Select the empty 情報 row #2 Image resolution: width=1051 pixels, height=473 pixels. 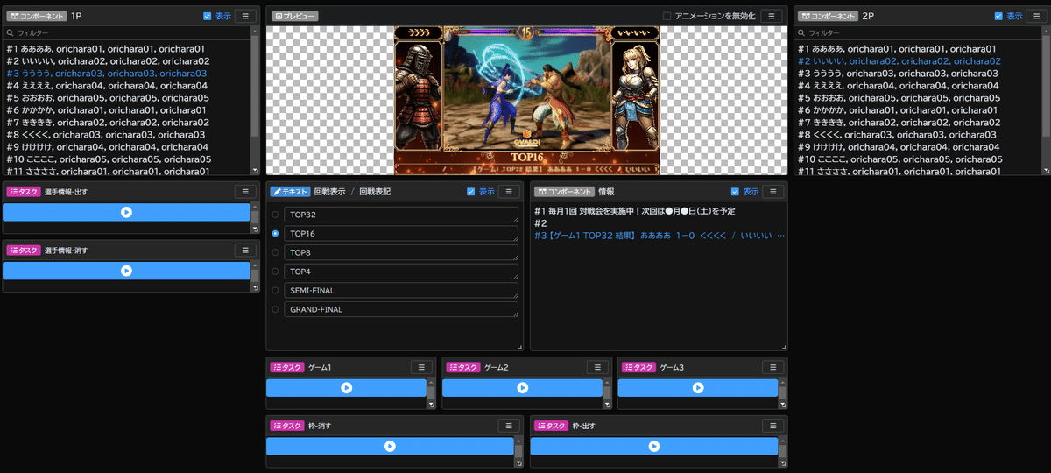659,223
